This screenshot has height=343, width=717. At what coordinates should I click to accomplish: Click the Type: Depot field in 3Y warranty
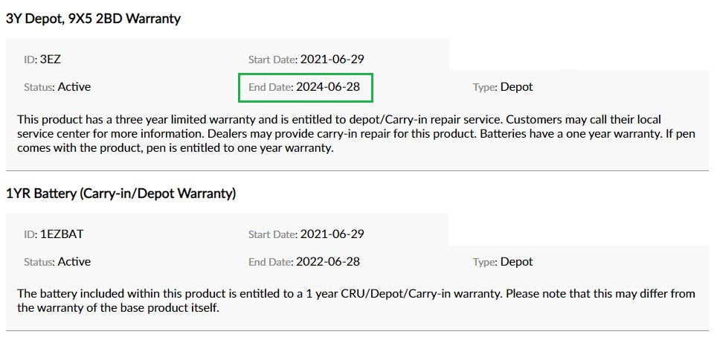(503, 87)
